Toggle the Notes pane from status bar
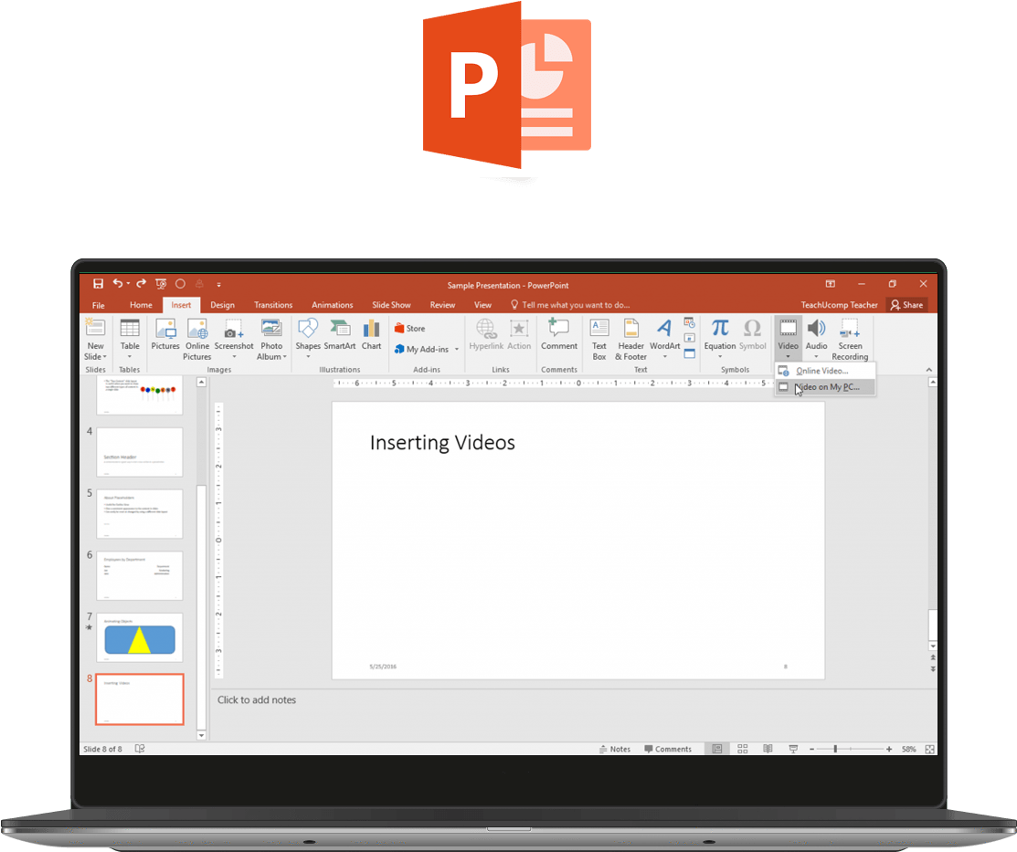The width and height of the screenshot is (1017, 852). click(x=614, y=749)
